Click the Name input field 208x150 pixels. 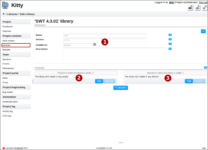tap(105, 36)
